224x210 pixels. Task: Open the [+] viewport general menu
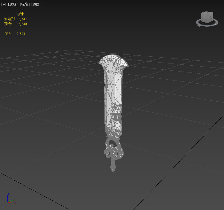pos(4,4)
